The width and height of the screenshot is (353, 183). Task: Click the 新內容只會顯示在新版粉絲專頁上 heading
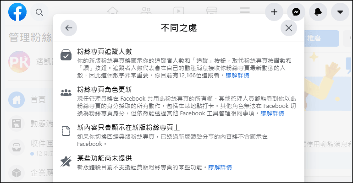128,128
